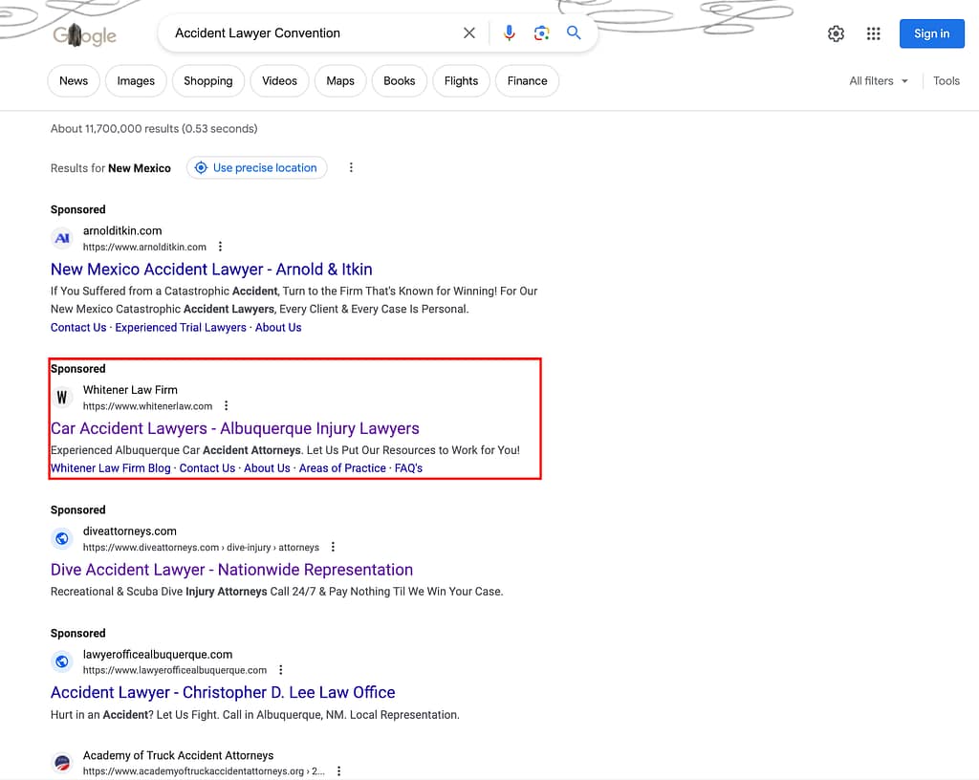Viewport: 979px width, 780px height.
Task: Click Academy of Truck Accident Attorneys site name
Action: tap(178, 755)
